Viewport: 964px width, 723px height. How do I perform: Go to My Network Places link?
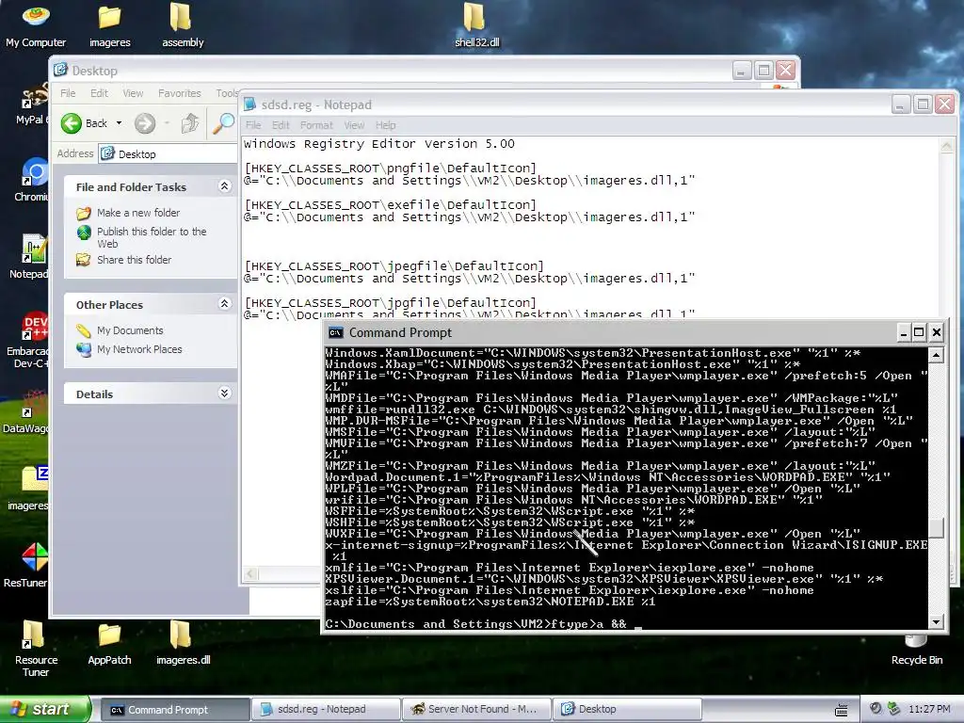139,349
